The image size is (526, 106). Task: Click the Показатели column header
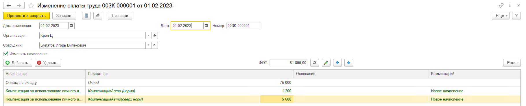pyautogui.click(x=189, y=74)
